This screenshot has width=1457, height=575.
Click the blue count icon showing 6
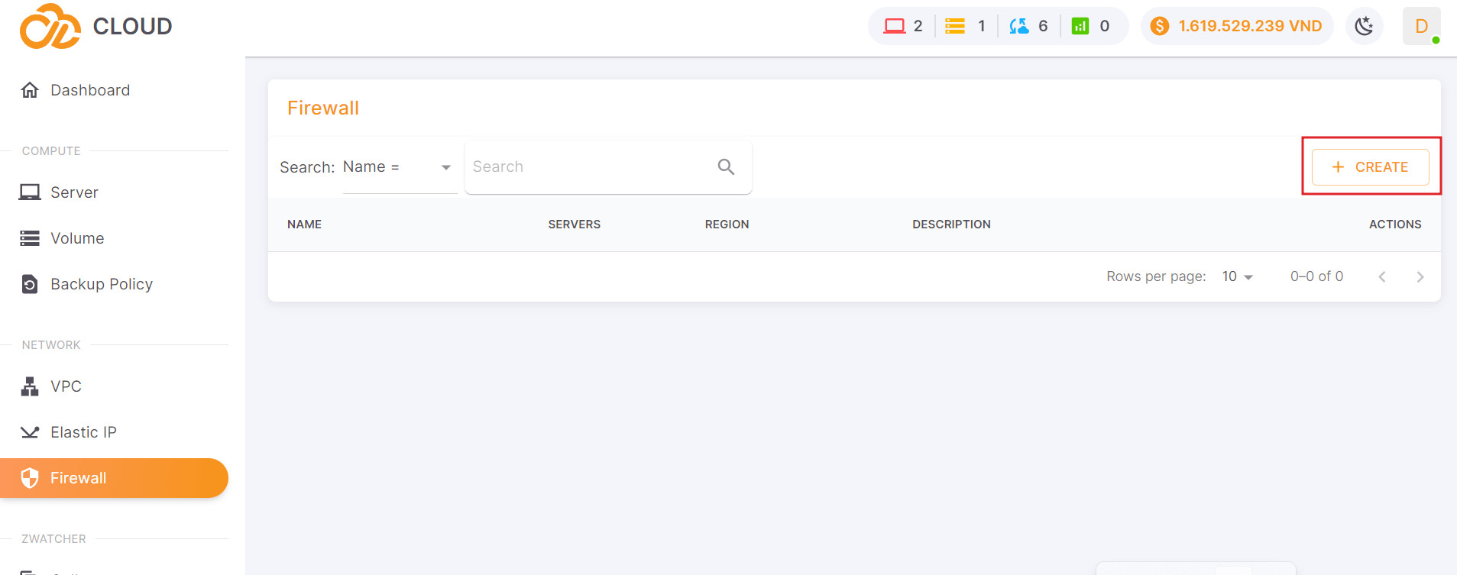click(1019, 26)
